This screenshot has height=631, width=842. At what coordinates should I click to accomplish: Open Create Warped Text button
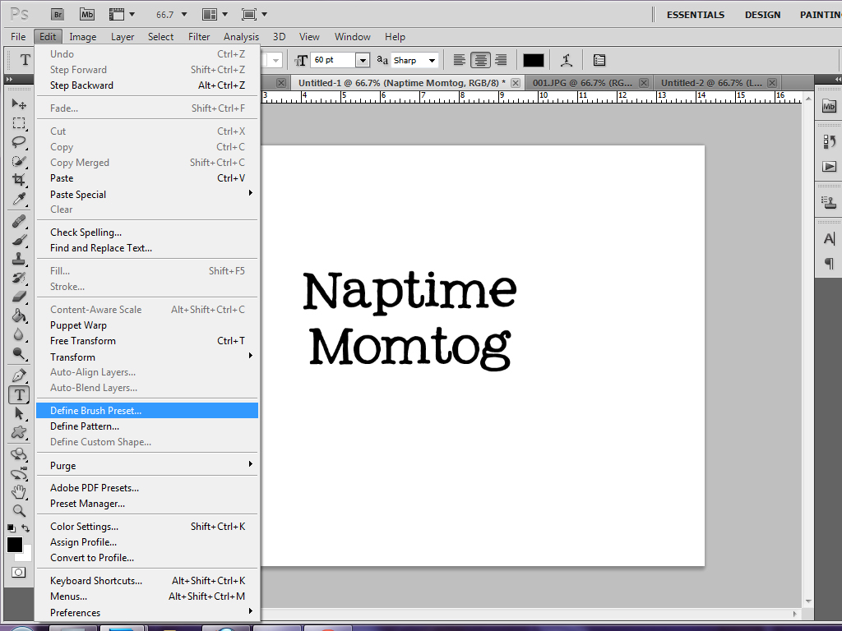(567, 60)
